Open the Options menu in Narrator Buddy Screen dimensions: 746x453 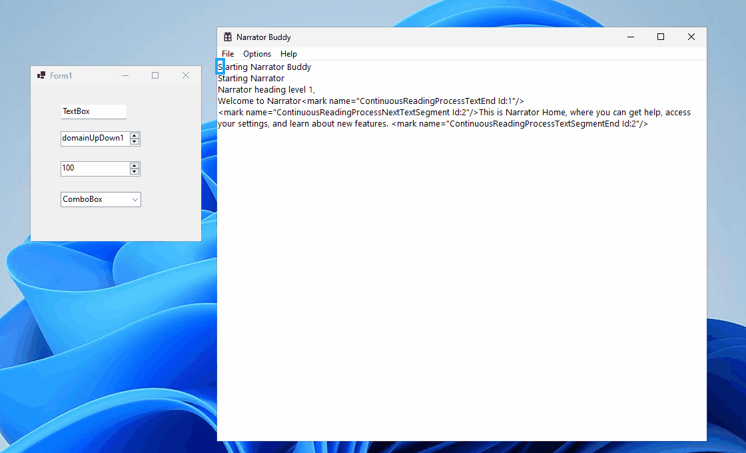(x=257, y=54)
